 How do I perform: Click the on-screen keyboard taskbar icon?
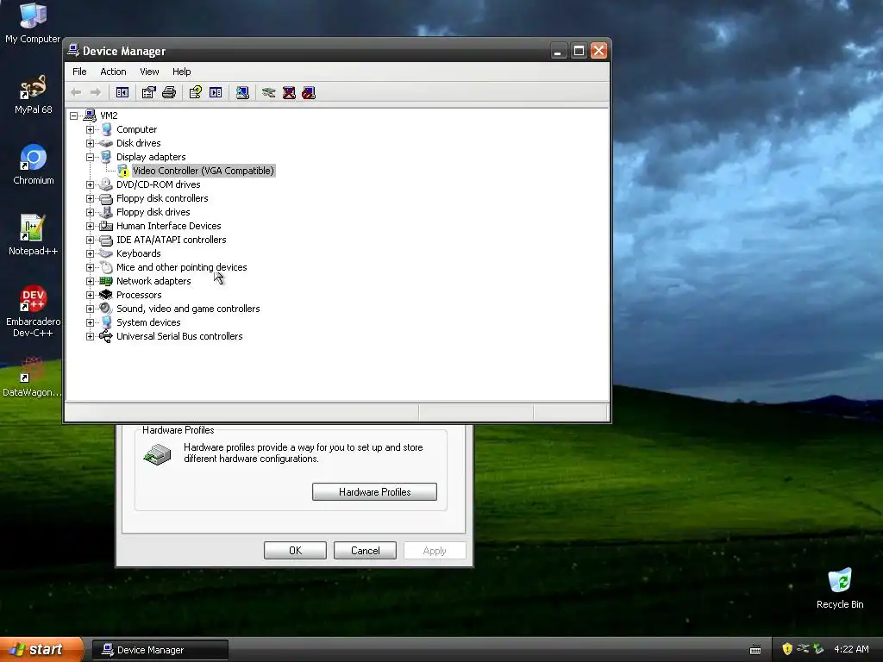point(755,650)
